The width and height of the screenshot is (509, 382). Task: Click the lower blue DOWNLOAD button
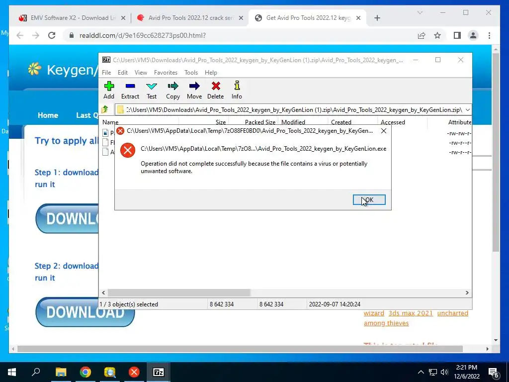click(85, 312)
